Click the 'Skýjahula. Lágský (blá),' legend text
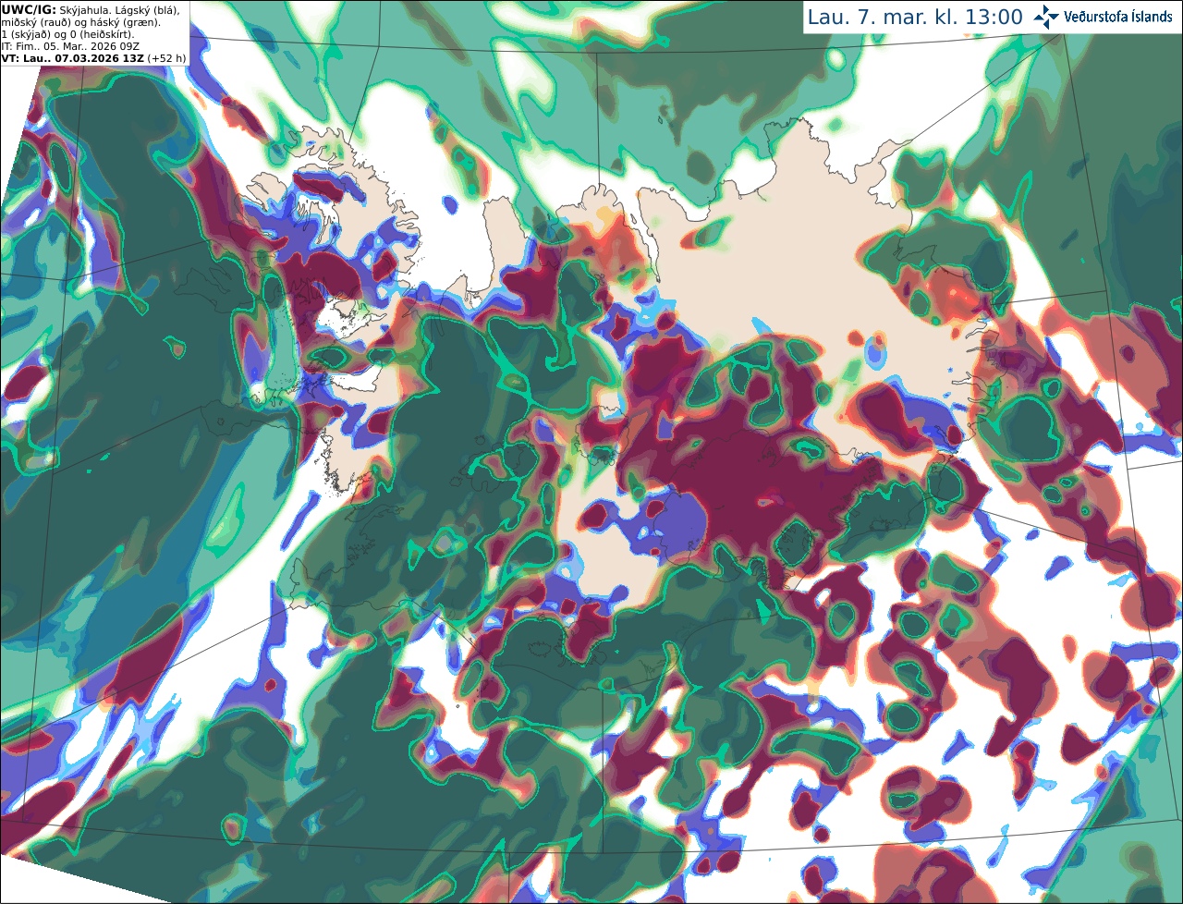The width and height of the screenshot is (1183, 904). (x=120, y=9)
